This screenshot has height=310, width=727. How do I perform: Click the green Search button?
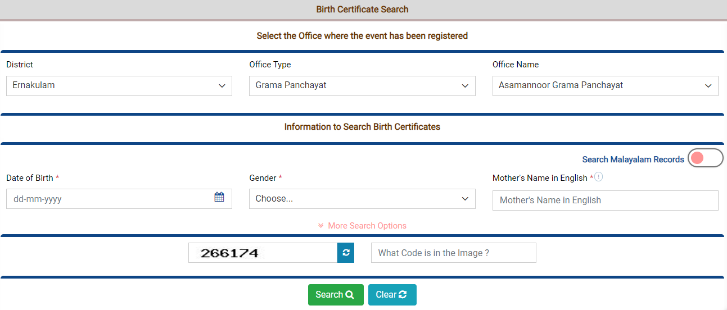336,295
